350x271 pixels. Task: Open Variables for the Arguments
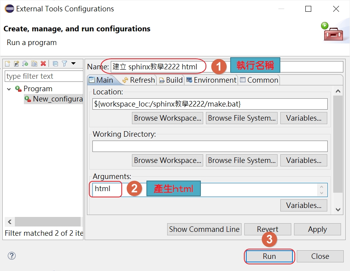[304, 205]
